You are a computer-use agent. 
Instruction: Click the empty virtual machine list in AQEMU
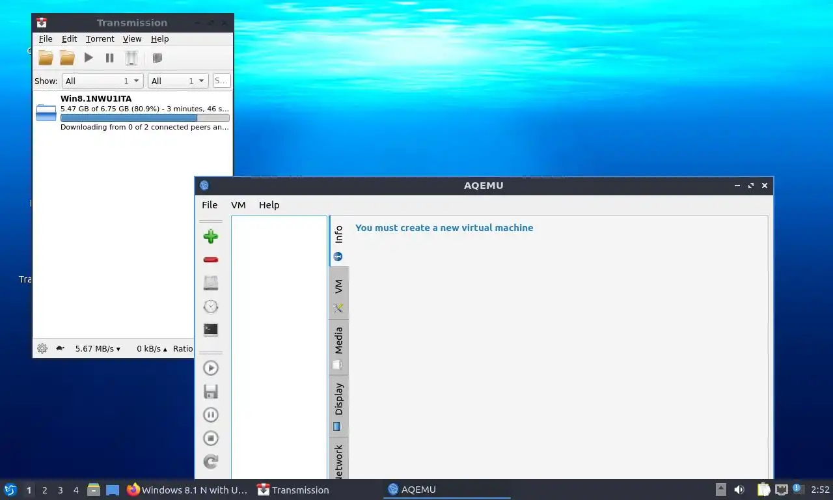279,348
